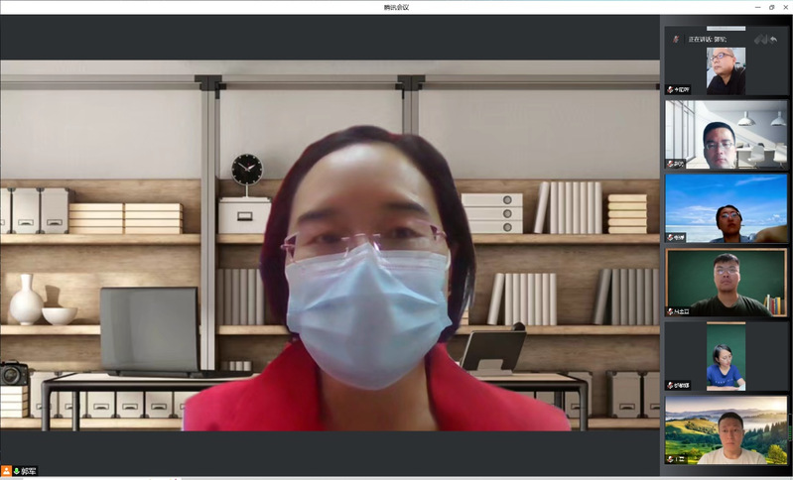Click the 腾讯会议 window title text
The height and width of the screenshot is (480, 793).
coord(396,7)
